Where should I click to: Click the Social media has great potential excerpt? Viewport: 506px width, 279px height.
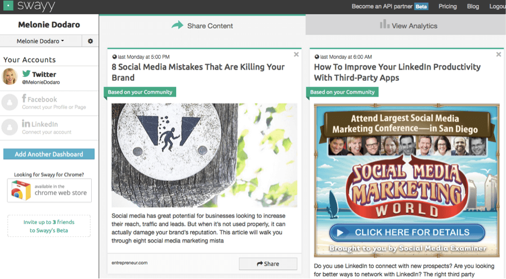(199, 228)
